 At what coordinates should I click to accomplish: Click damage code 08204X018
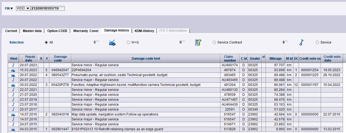(60, 114)
